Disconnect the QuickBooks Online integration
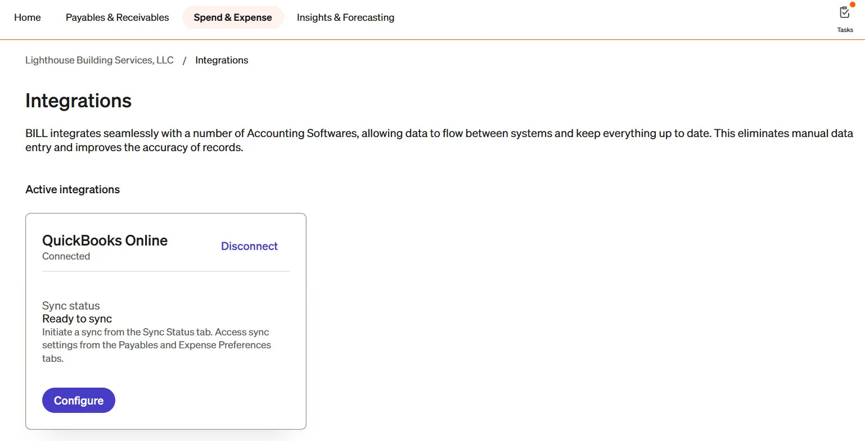Viewport: 865px width, 441px height. pos(249,246)
